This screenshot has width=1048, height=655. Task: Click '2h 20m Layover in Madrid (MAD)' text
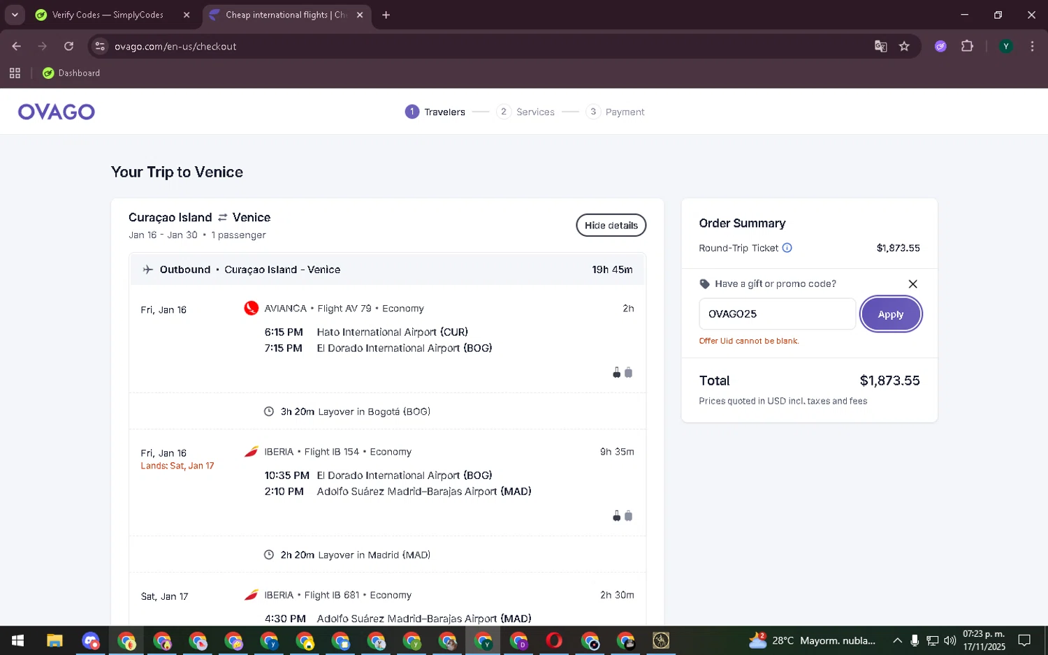[356, 555]
